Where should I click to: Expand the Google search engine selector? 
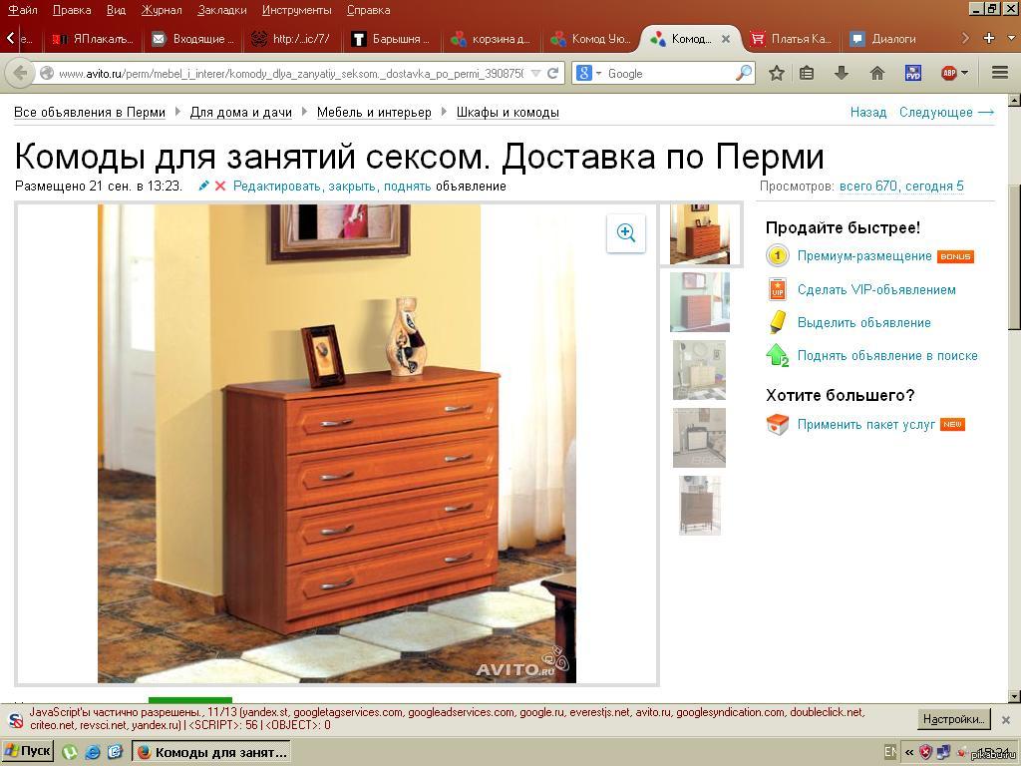pyautogui.click(x=588, y=73)
